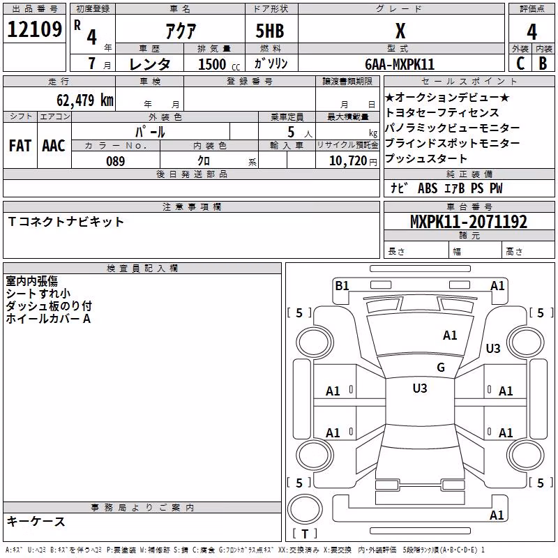The image size is (558, 558).
Task: Click the 長さ dimension cell
Action: (x=416, y=251)
